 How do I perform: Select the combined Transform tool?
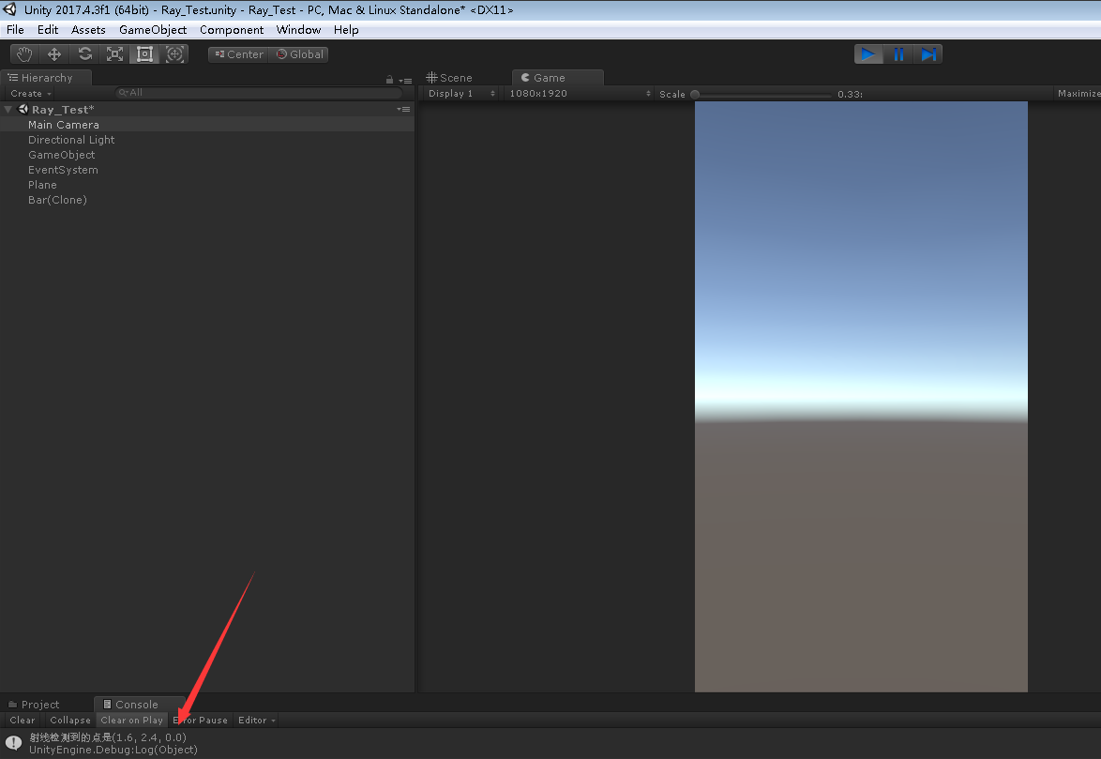pos(174,54)
